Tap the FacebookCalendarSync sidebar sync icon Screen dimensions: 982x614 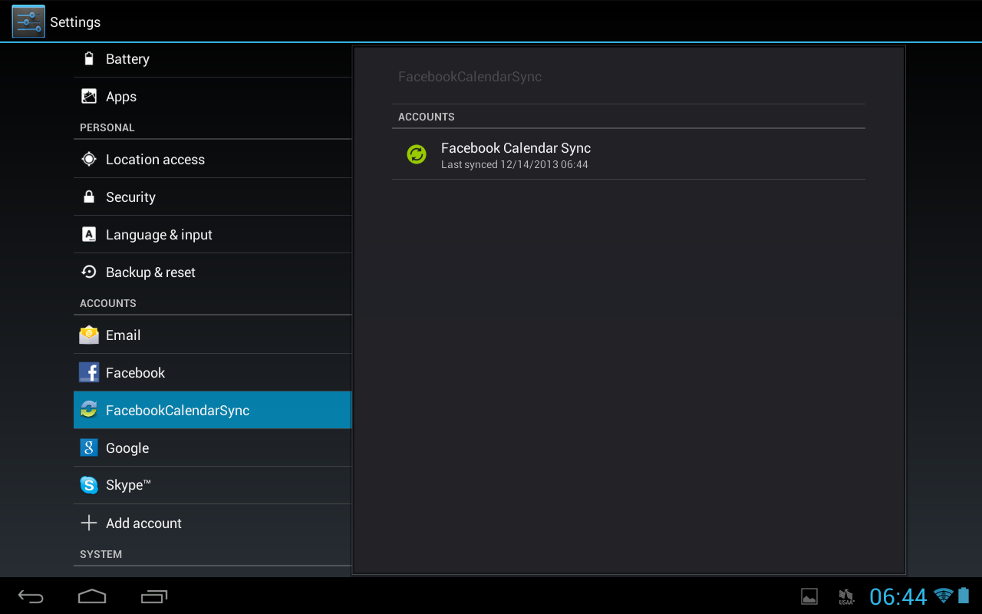[89, 410]
